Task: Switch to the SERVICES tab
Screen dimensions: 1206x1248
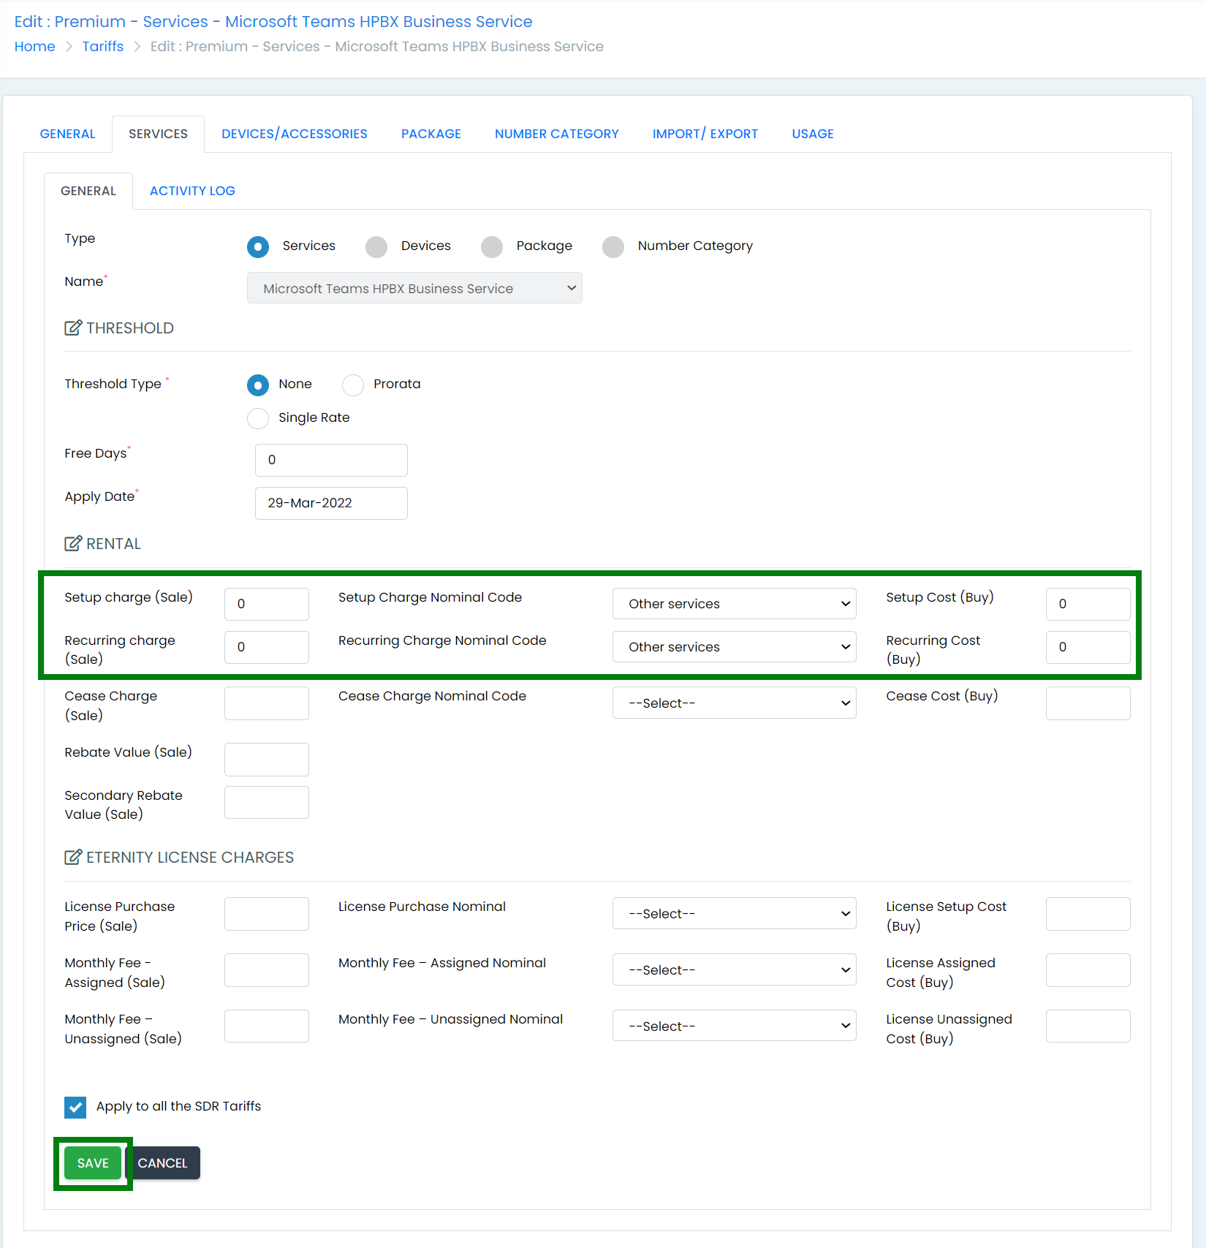Action: click(x=158, y=134)
